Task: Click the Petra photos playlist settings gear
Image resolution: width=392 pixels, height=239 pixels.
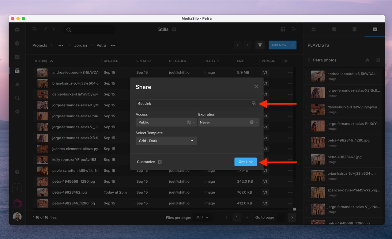Action: coord(378,60)
